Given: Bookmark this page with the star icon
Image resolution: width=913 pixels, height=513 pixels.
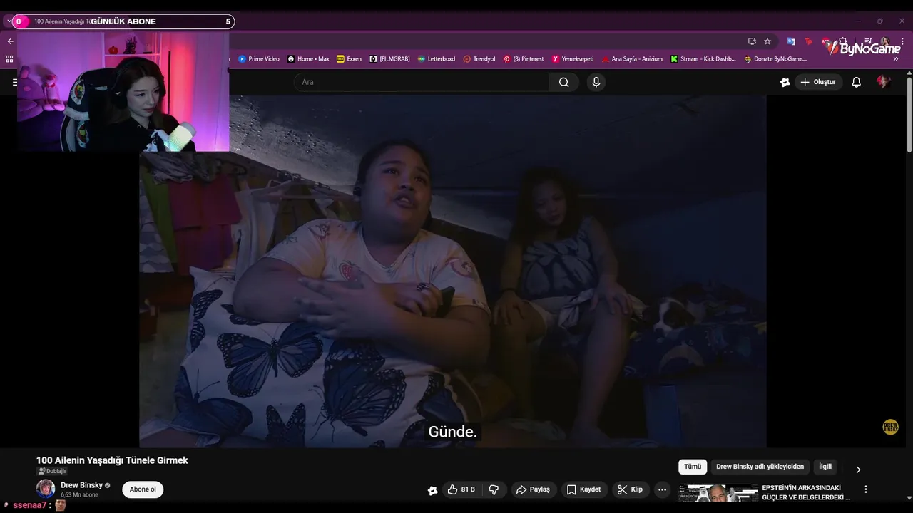Looking at the screenshot, I should (767, 41).
